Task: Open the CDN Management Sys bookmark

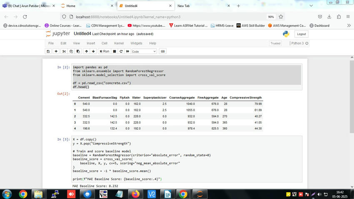Action: point(105,25)
